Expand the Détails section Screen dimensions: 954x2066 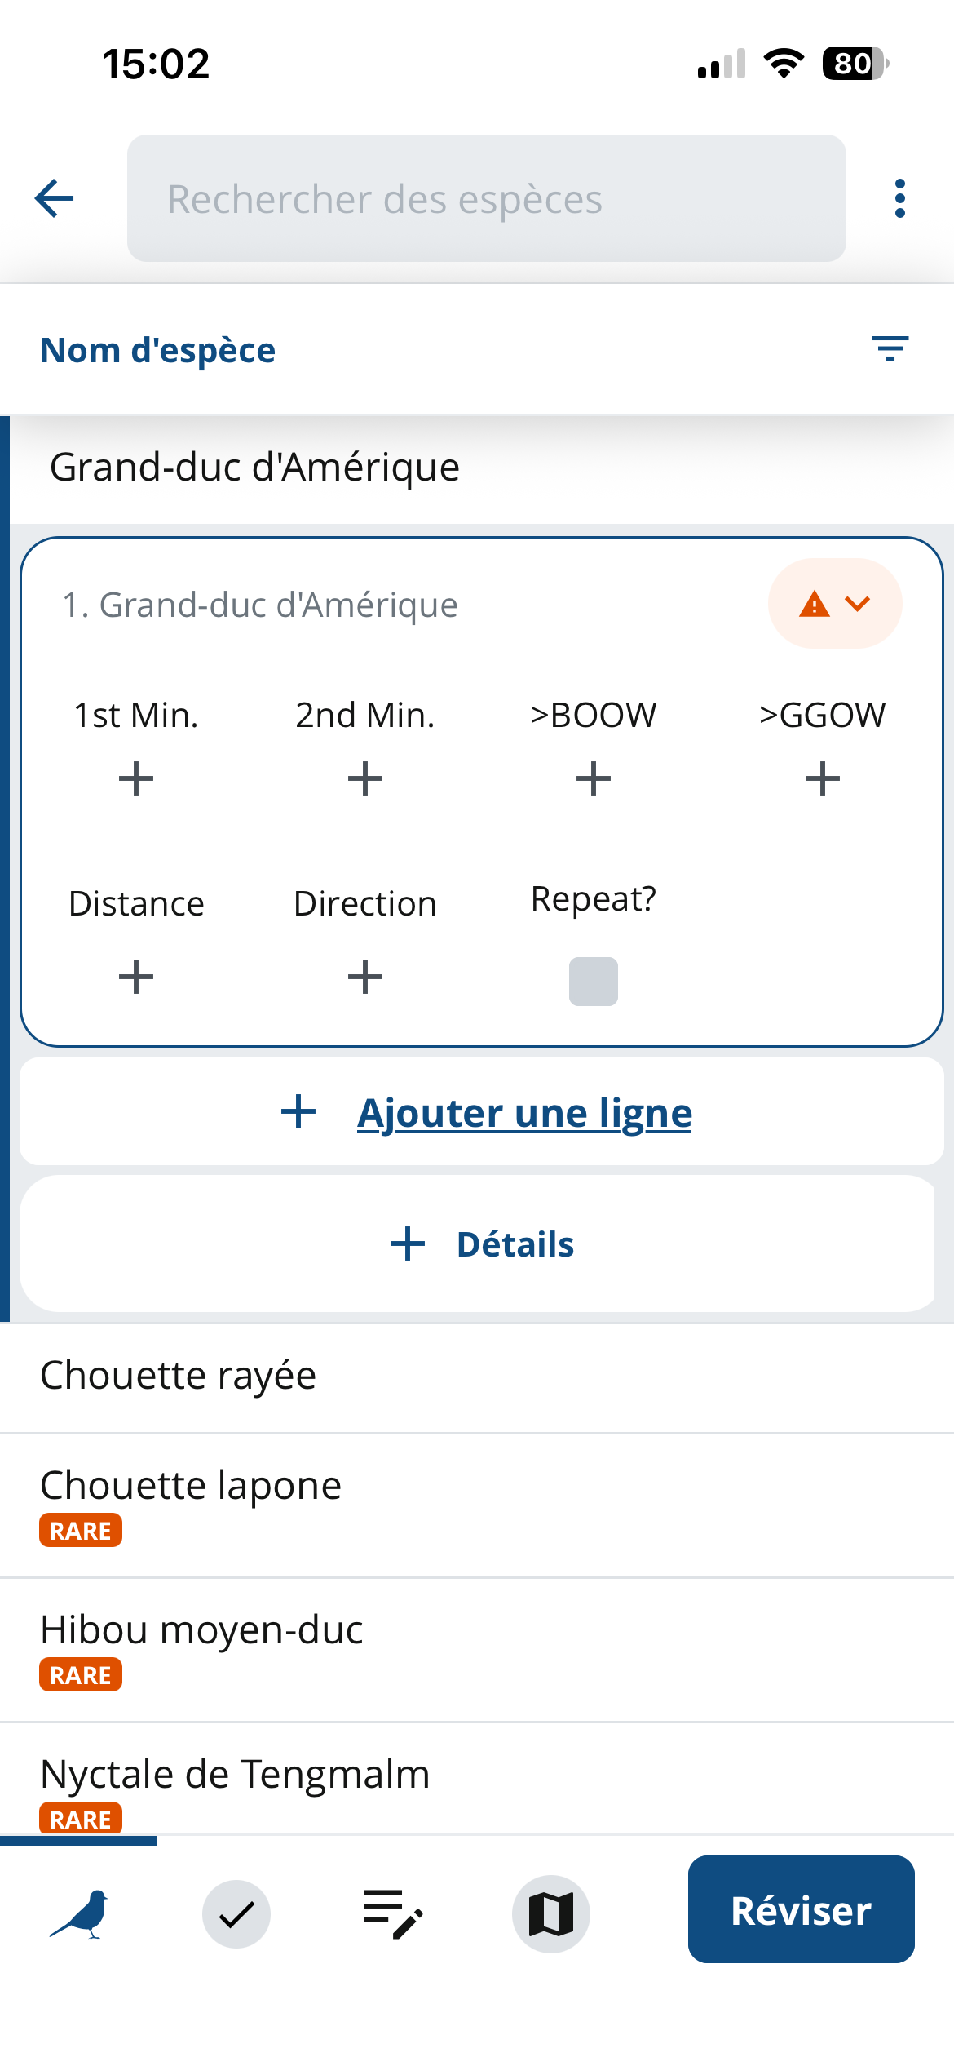(x=483, y=1244)
